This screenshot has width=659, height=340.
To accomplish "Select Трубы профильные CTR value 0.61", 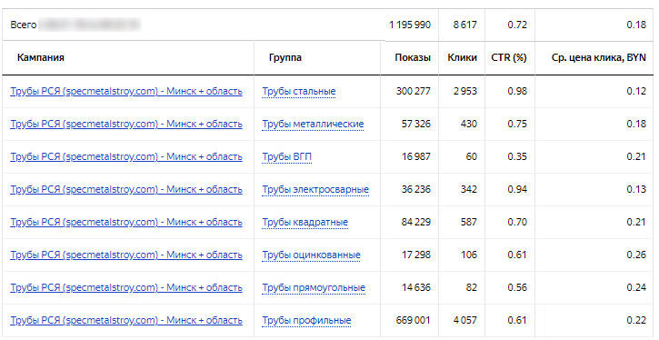I will click(x=517, y=321).
